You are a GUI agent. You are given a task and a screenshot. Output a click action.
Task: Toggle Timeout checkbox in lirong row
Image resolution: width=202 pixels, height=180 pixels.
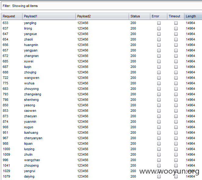pos(176,29)
